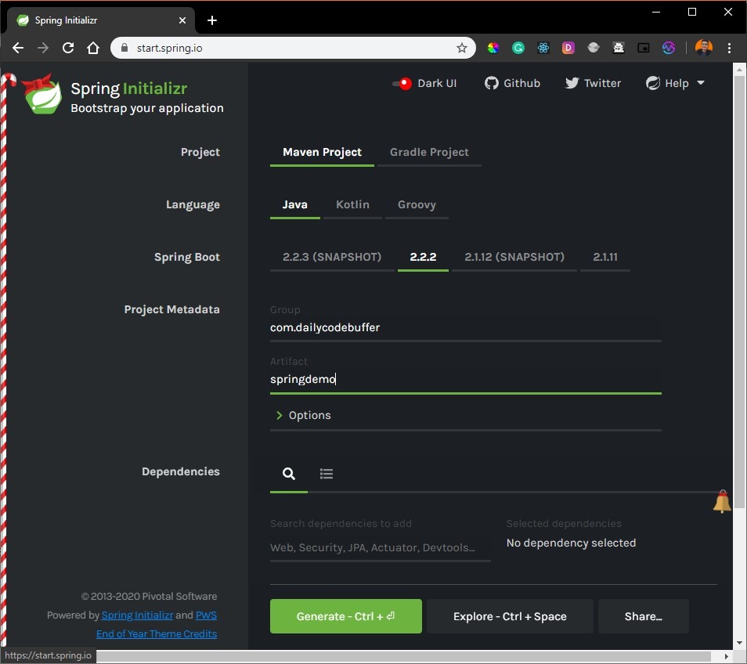Viewport: 747px width, 664px height.
Task: Open a new browser tab
Action: click(212, 20)
